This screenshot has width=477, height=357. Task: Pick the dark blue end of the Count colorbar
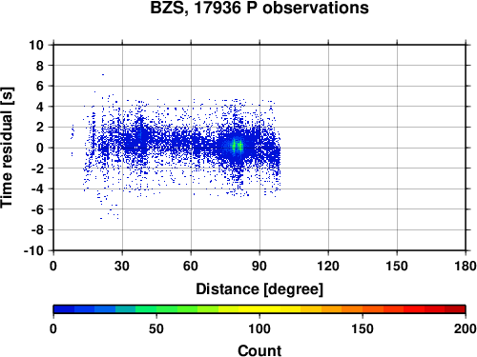pos(64,309)
